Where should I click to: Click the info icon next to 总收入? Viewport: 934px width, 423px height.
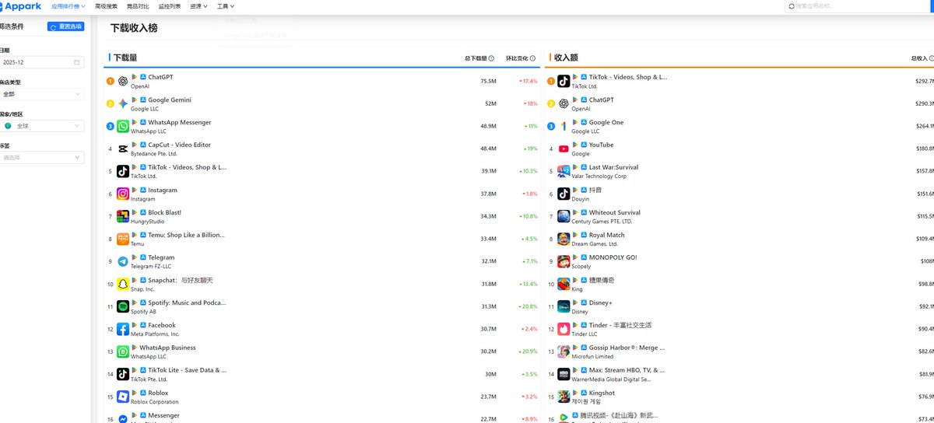(932, 58)
